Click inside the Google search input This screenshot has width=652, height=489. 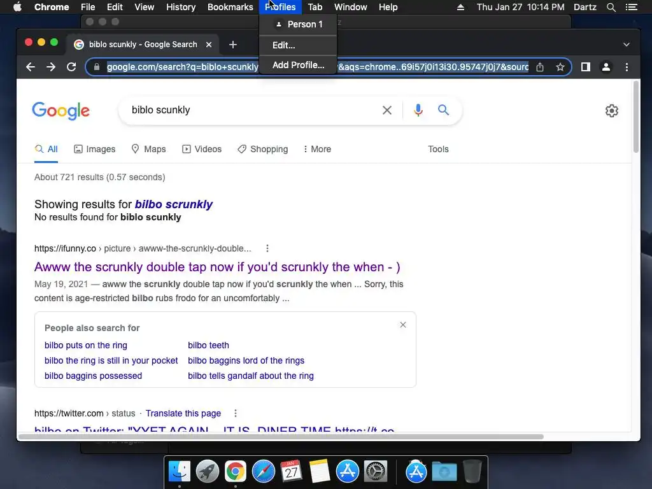pyautogui.click(x=250, y=110)
